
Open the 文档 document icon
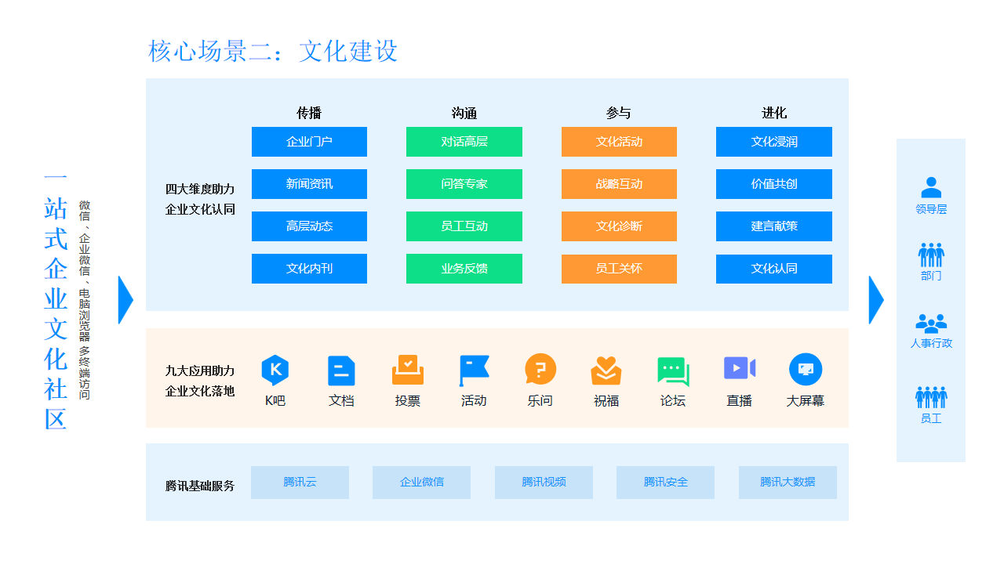click(x=341, y=371)
